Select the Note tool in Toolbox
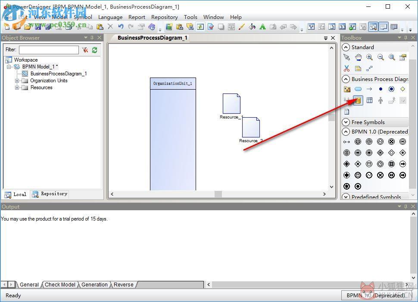This screenshot has width=418, height=302. point(358,68)
